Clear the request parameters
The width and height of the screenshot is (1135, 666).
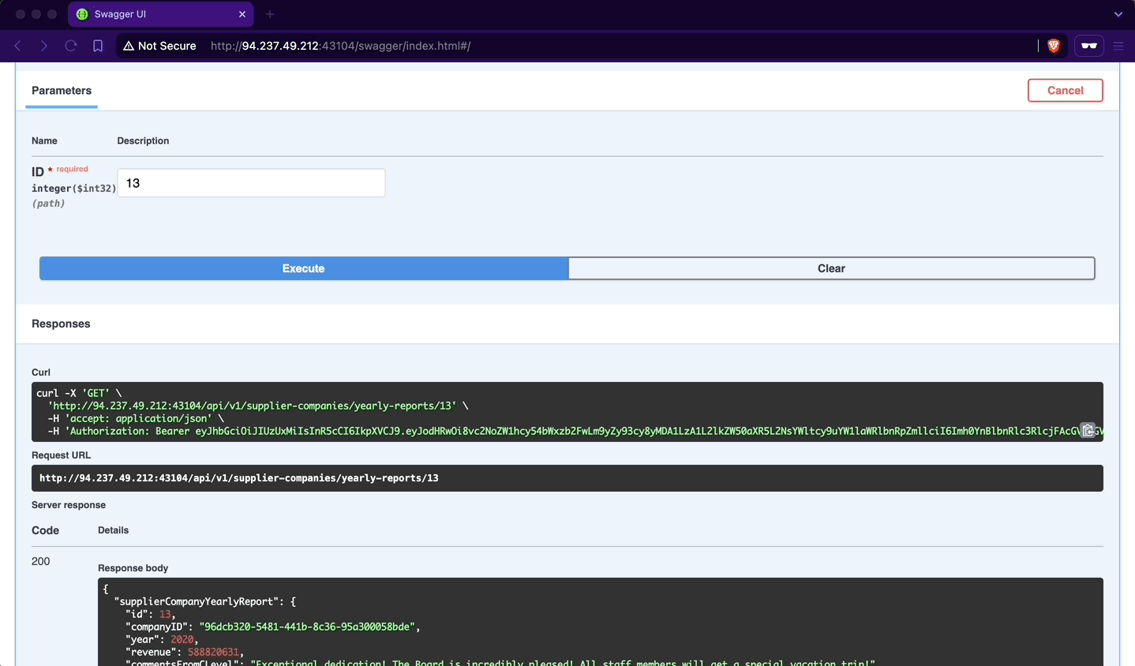tap(830, 268)
